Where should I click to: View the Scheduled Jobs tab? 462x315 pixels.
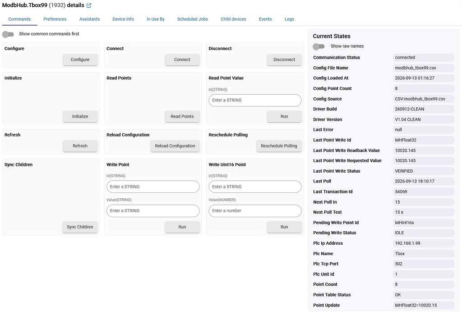tap(192, 19)
